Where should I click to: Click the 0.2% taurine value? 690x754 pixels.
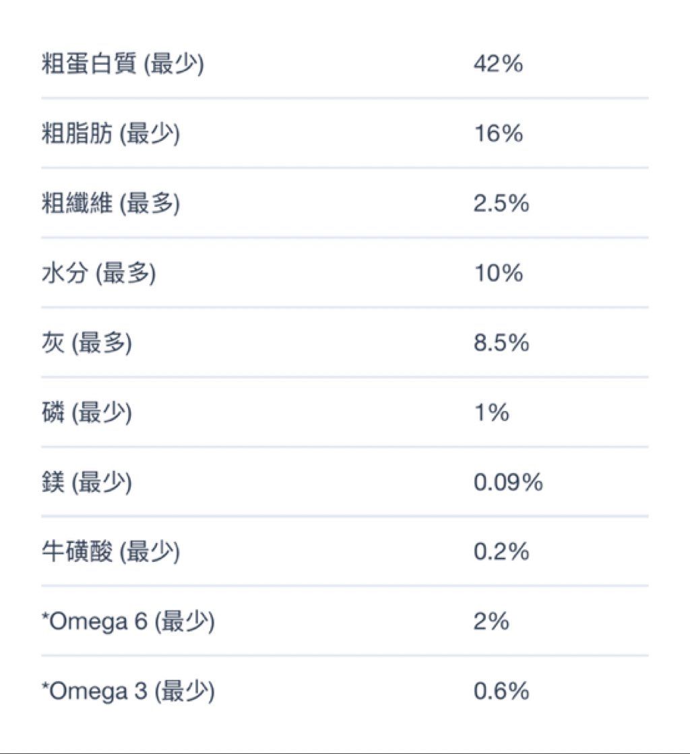point(501,551)
